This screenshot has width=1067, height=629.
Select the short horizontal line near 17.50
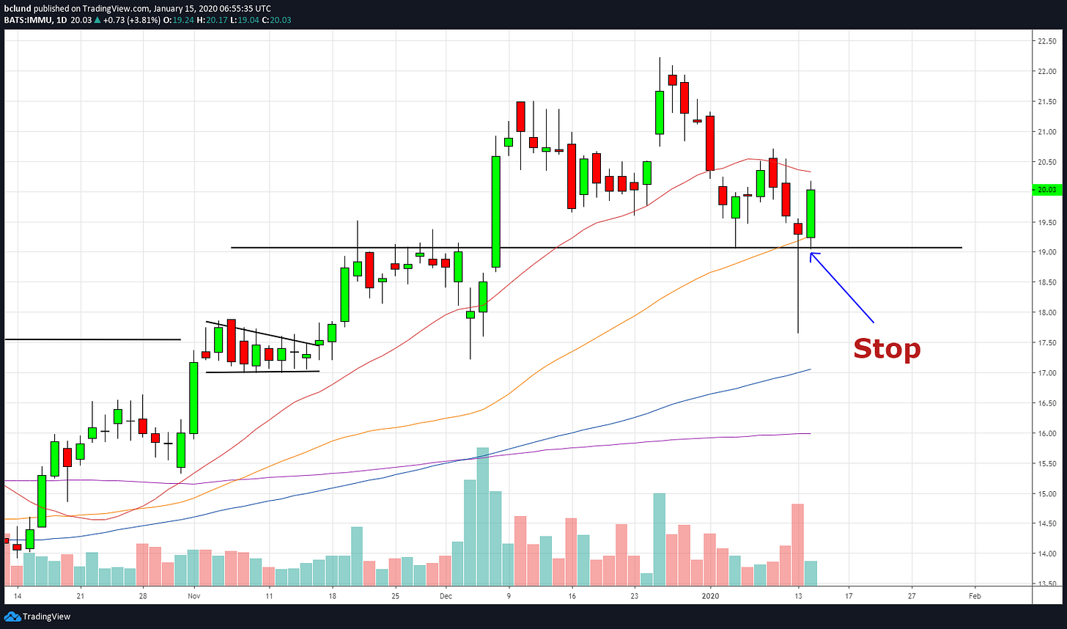click(92, 339)
